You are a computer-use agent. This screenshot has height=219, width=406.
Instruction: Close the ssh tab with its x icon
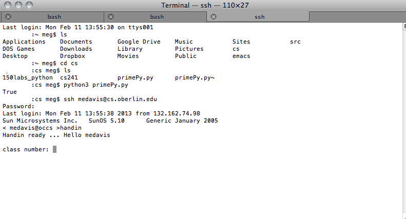coord(214,17)
